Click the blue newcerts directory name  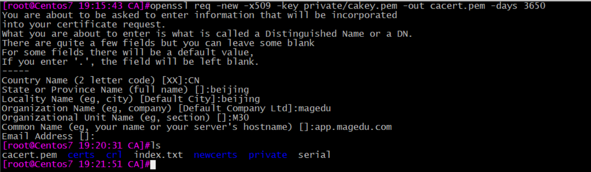[x=216, y=155]
